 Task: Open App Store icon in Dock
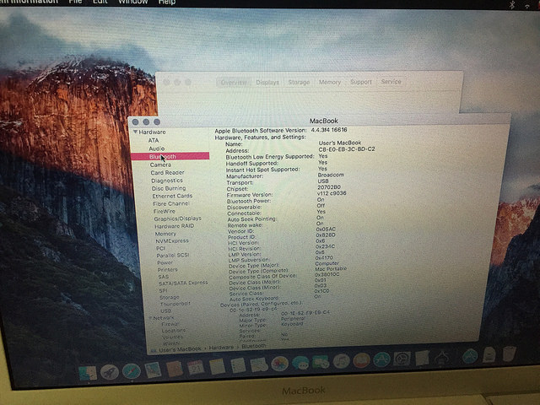click(381, 359)
